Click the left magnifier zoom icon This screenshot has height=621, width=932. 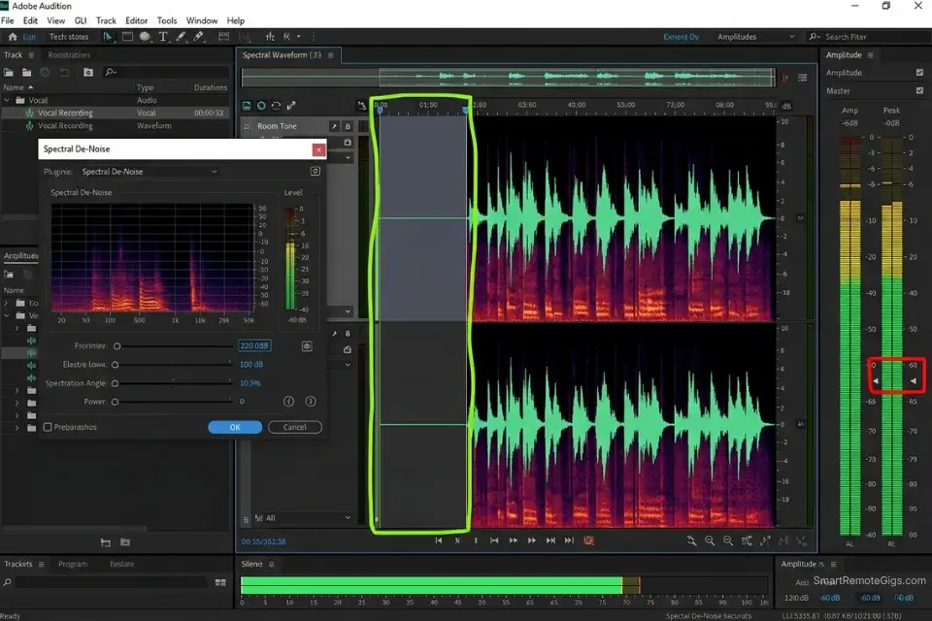(710, 540)
